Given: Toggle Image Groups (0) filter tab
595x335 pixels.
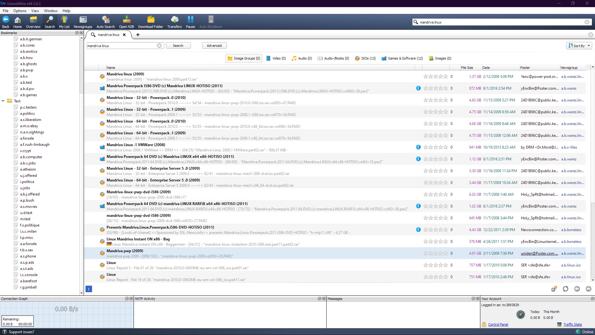Looking at the screenshot, I should point(243,58).
